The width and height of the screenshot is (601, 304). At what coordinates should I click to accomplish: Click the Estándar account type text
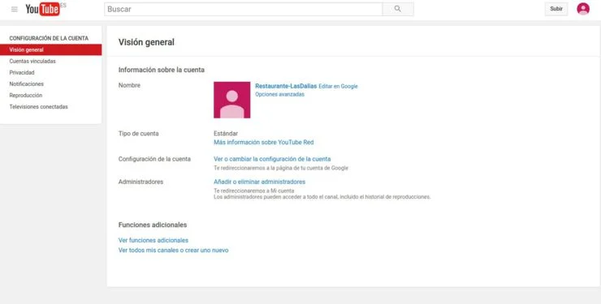pos(226,134)
